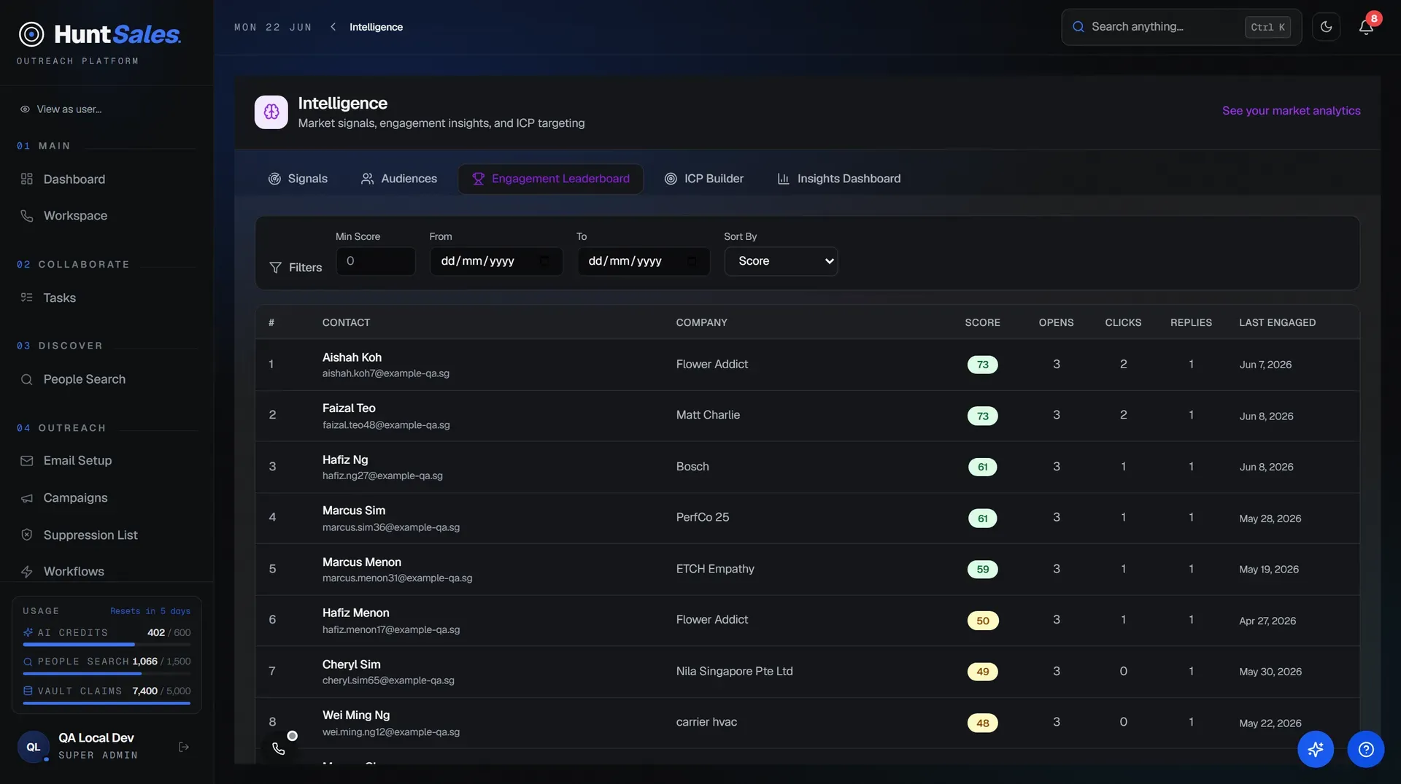Click the QL user avatar
Image resolution: width=1401 pixels, height=784 pixels.
(x=34, y=747)
